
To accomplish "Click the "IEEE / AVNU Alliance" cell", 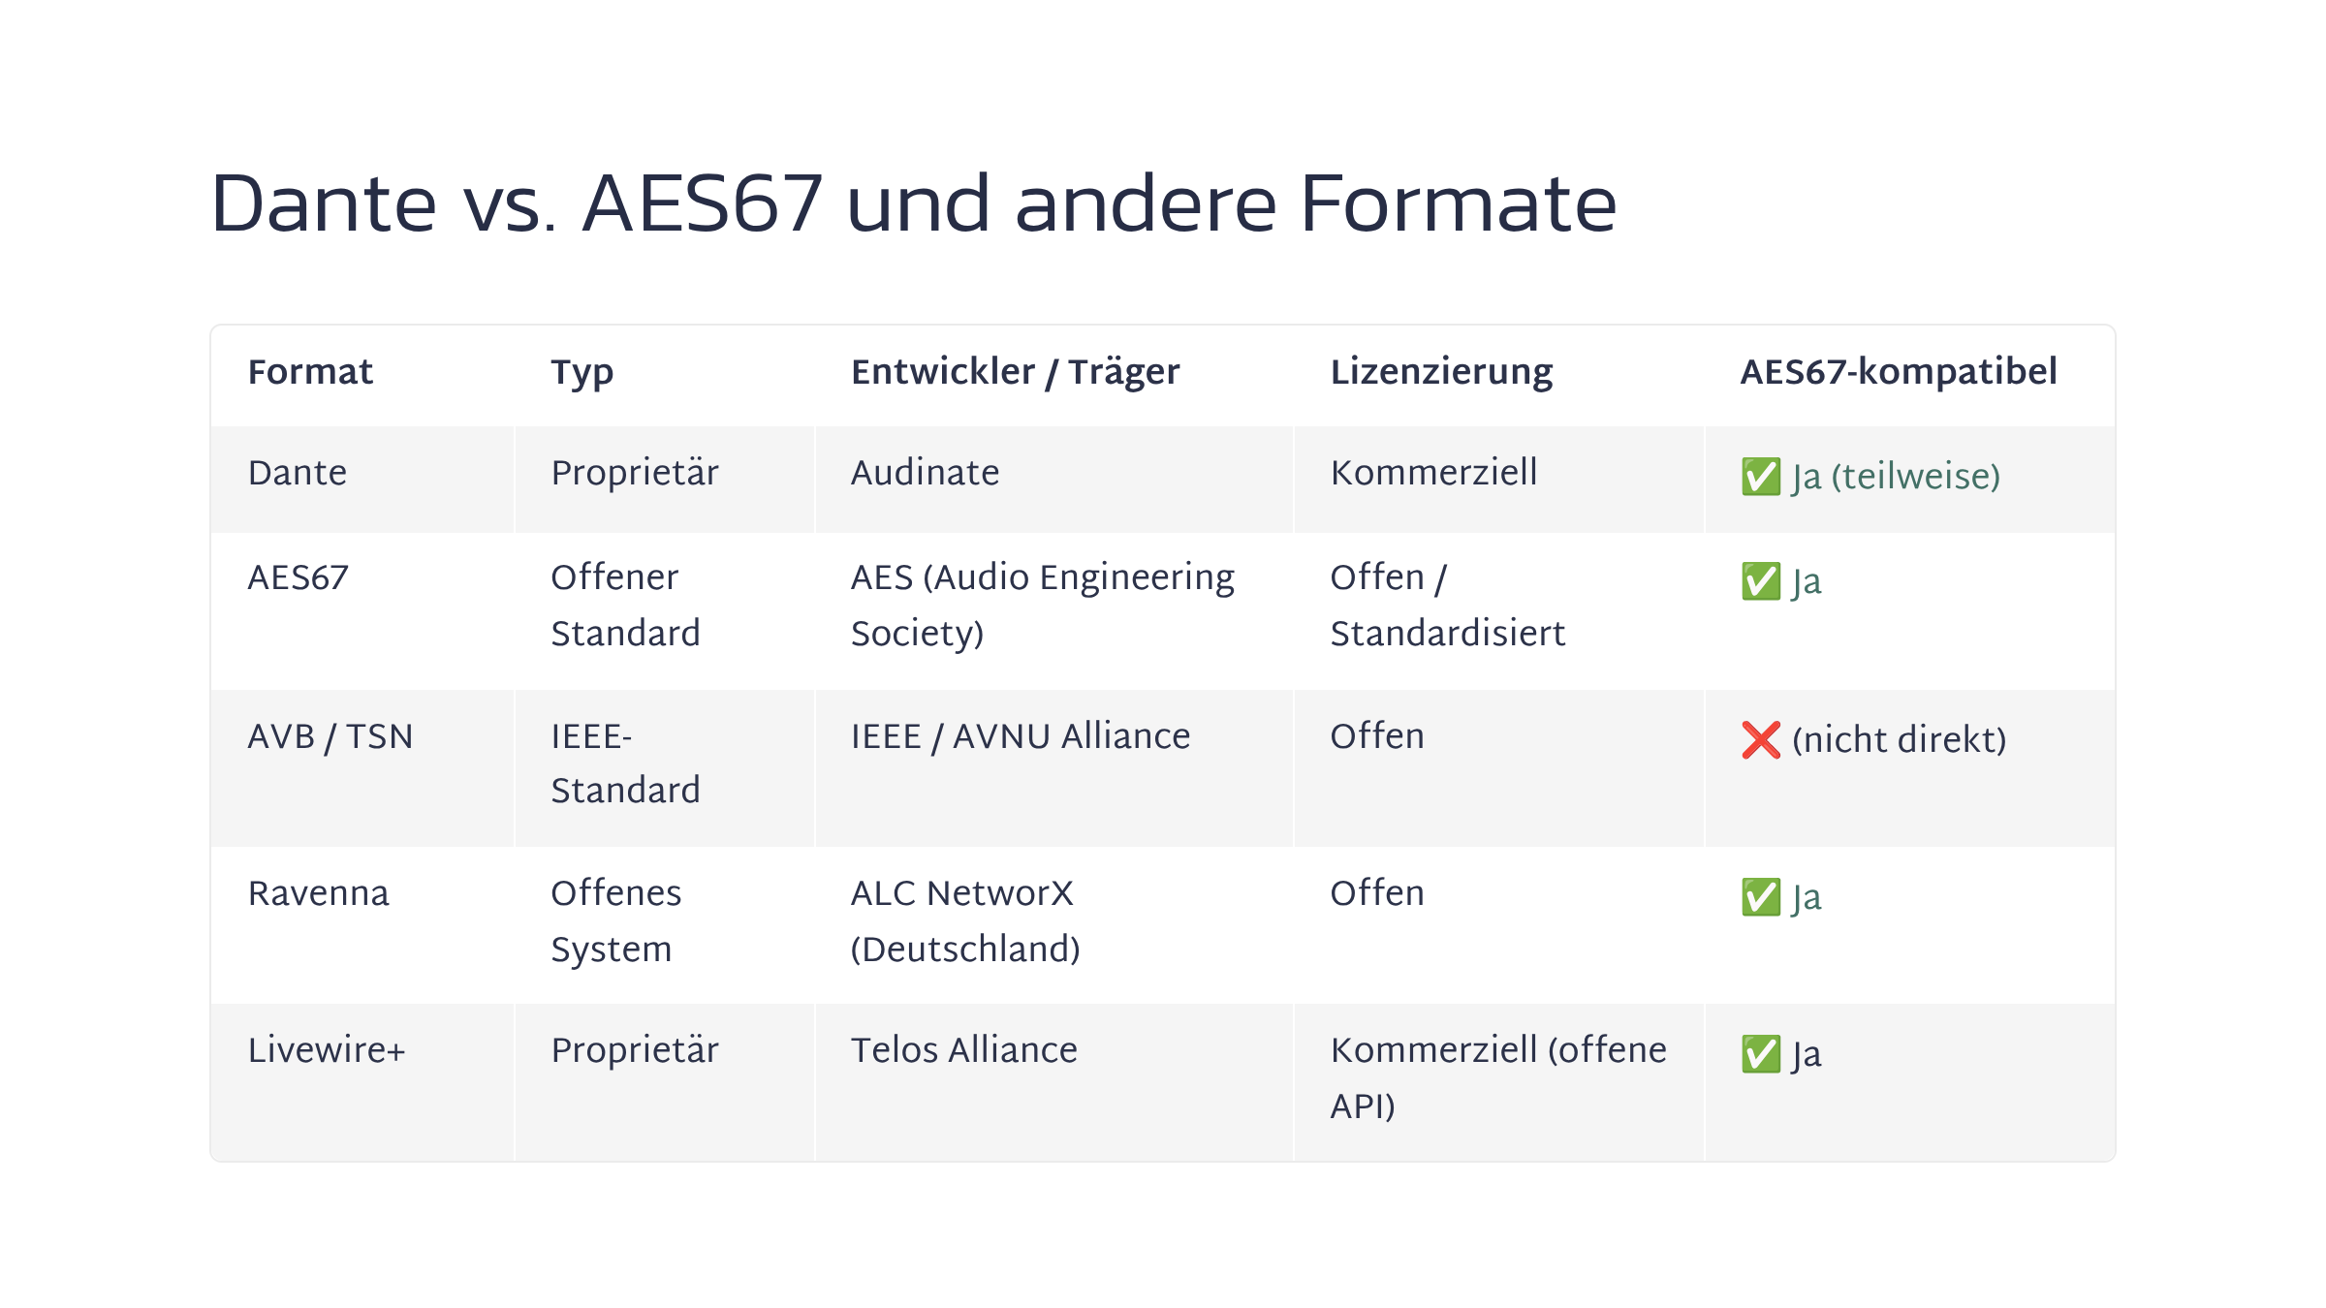I will (x=1020, y=736).
